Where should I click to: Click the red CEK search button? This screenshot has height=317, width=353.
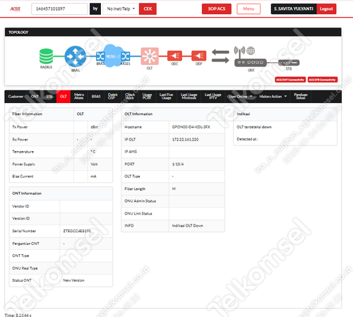pyautogui.click(x=148, y=9)
